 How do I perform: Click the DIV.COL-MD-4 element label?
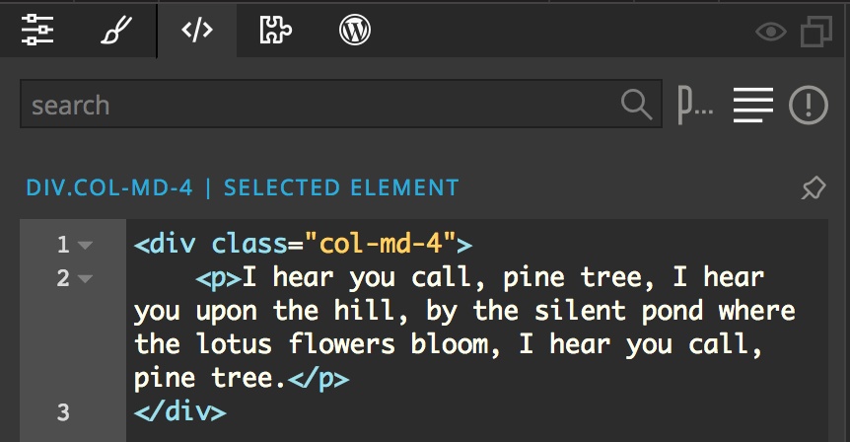[109, 188]
